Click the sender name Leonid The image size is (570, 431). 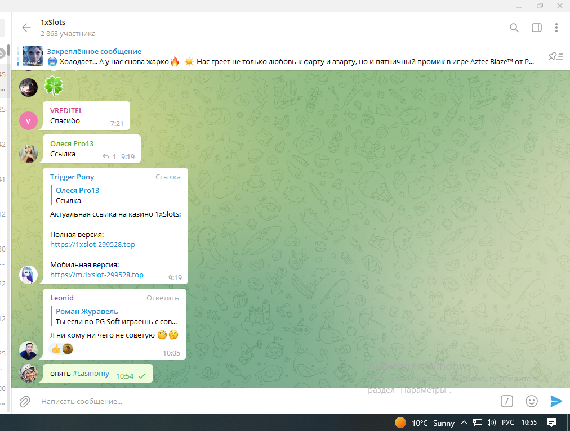[x=62, y=298]
